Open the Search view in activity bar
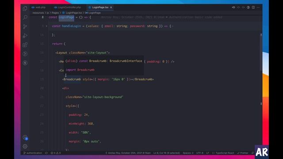The image size is (283, 159). click(25, 18)
